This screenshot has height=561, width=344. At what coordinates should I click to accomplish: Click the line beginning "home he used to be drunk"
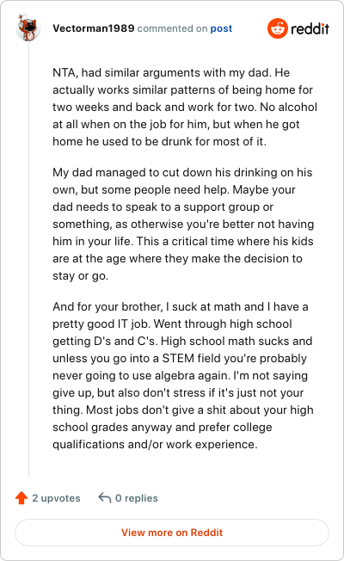point(159,141)
